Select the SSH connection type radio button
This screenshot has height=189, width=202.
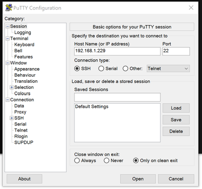click(x=77, y=69)
